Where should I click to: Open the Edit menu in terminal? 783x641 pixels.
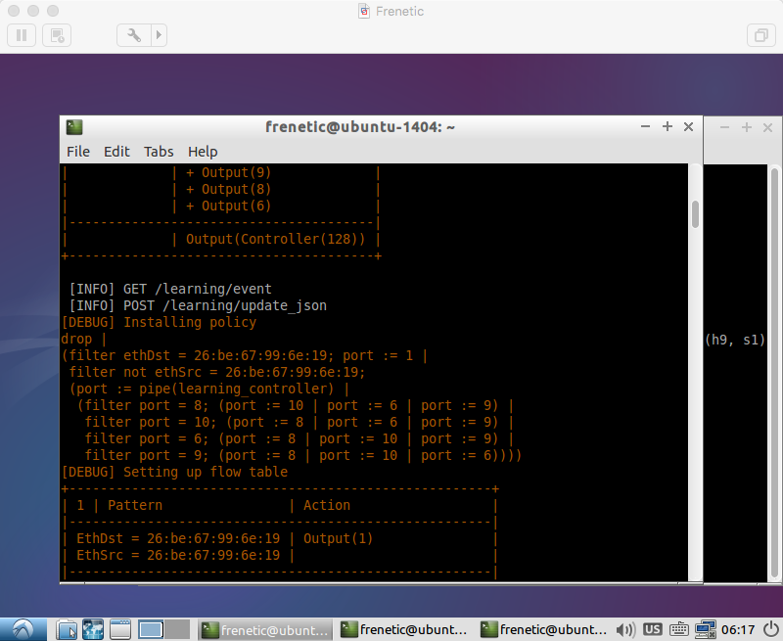(116, 152)
